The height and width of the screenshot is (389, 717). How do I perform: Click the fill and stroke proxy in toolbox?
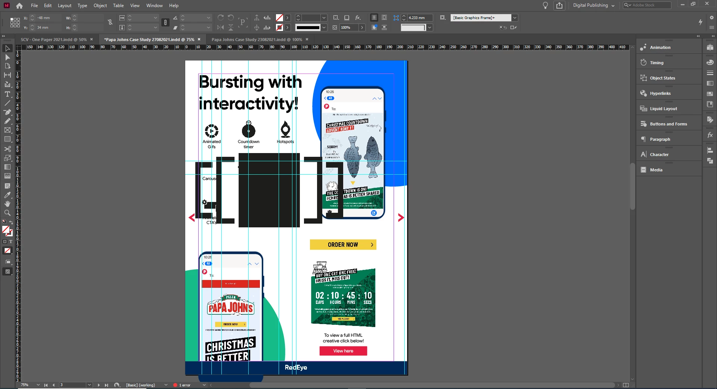7,231
